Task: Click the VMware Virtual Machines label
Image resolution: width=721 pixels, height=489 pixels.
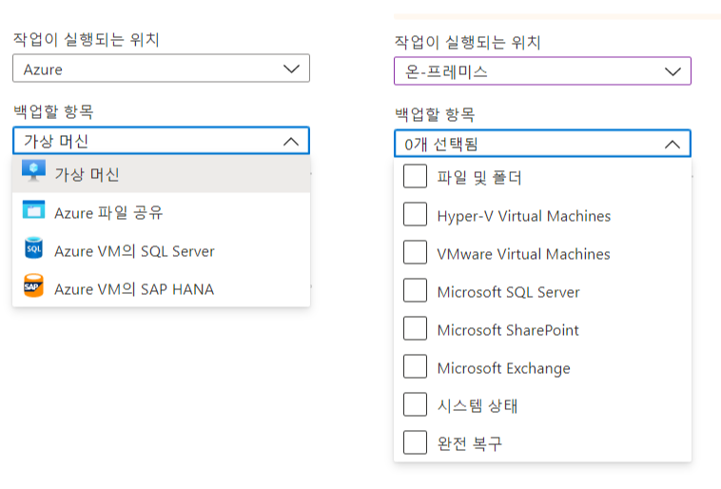Action: pos(524,254)
